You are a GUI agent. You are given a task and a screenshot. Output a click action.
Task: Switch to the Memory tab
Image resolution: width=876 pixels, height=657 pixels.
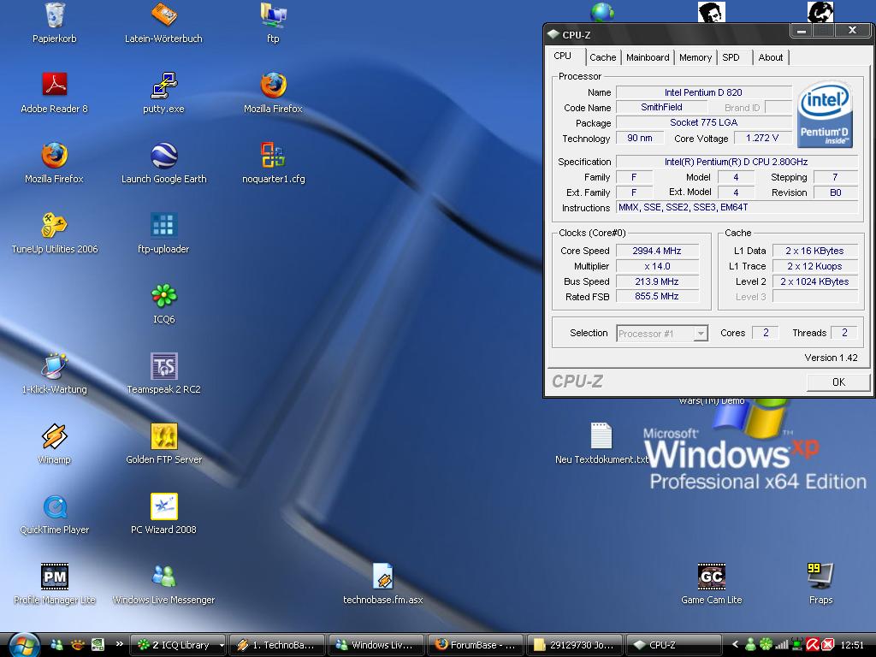pos(695,57)
